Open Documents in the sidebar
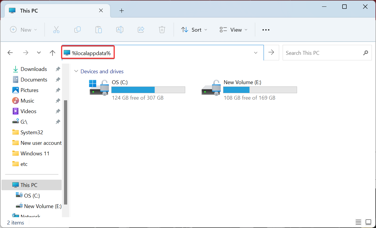This screenshot has width=376, height=228. tap(34, 80)
